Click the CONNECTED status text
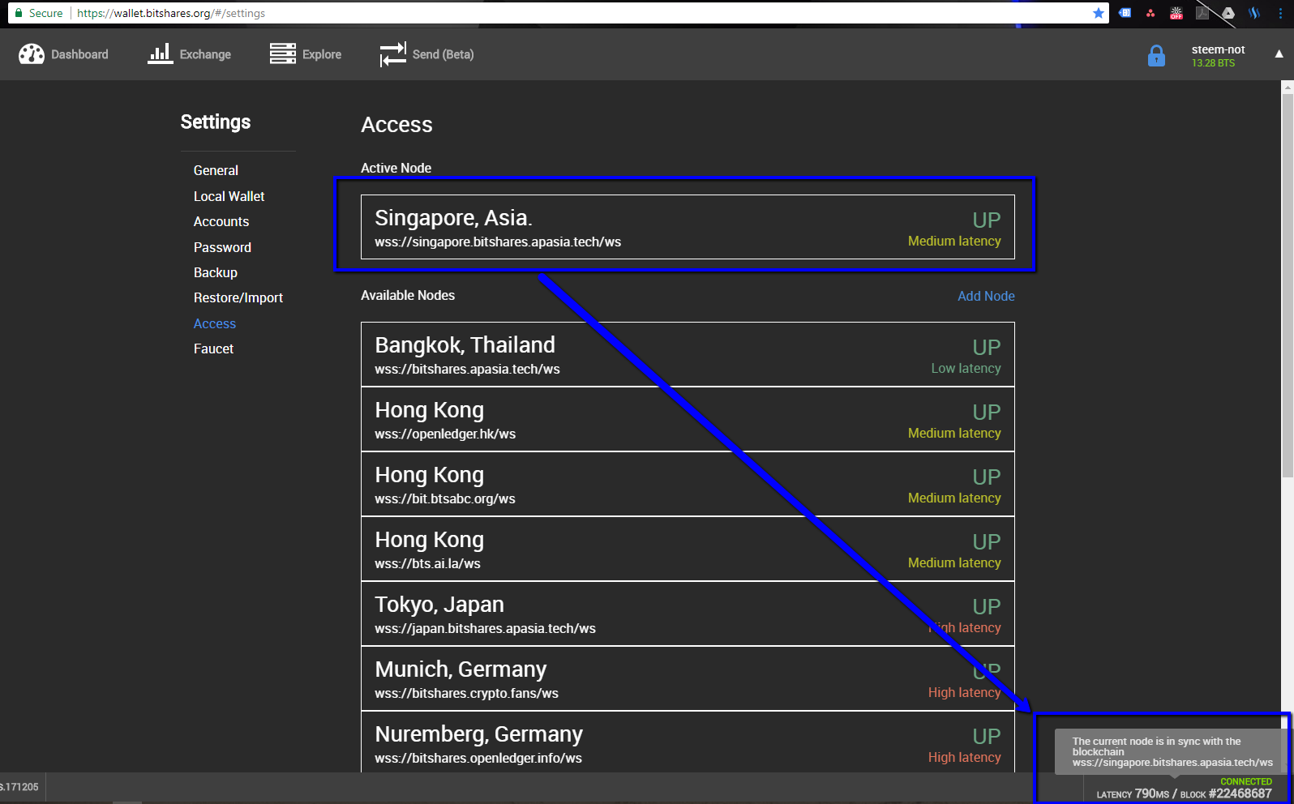The image size is (1294, 804). (1246, 782)
